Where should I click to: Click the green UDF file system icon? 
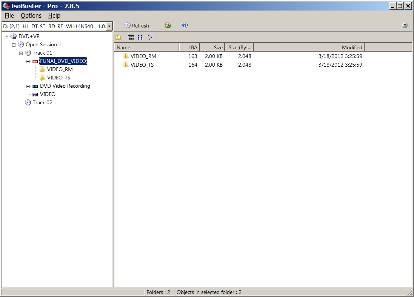point(35,86)
